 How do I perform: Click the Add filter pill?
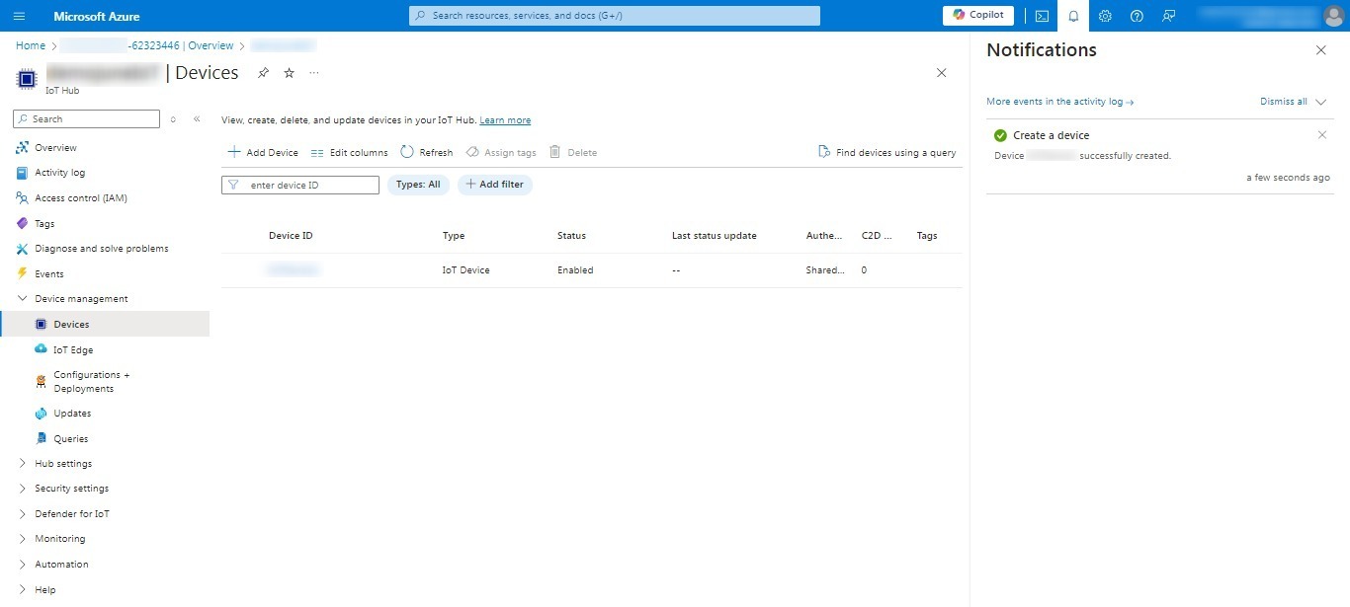[x=494, y=185]
